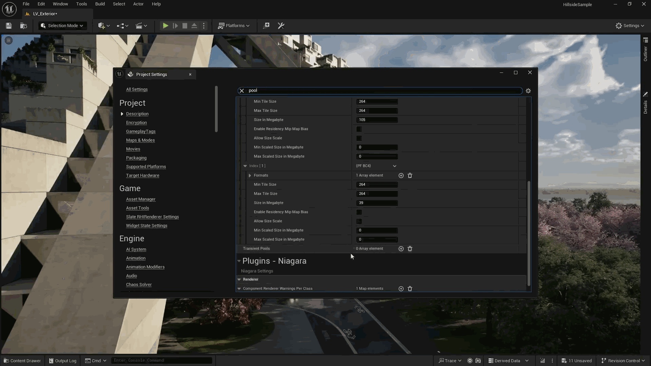
Task: Open the Blueprints toolbar dropdown
Action: 122,26
